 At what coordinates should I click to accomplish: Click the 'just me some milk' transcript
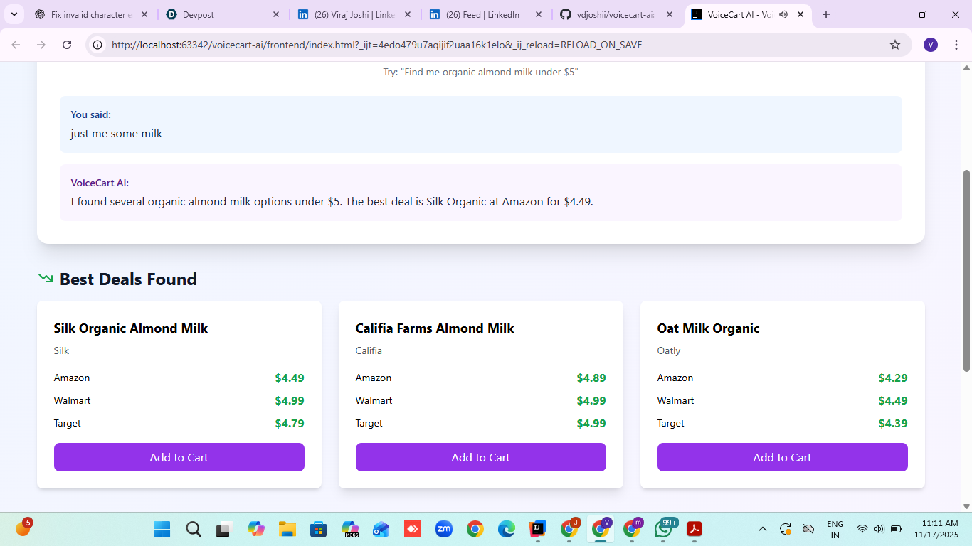pyautogui.click(x=117, y=134)
